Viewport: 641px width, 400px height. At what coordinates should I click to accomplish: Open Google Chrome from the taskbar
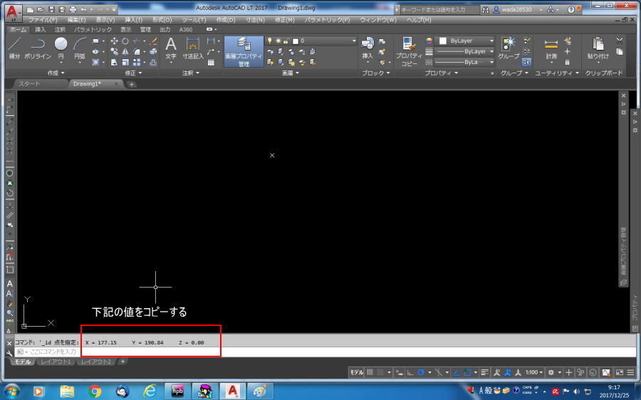point(95,391)
